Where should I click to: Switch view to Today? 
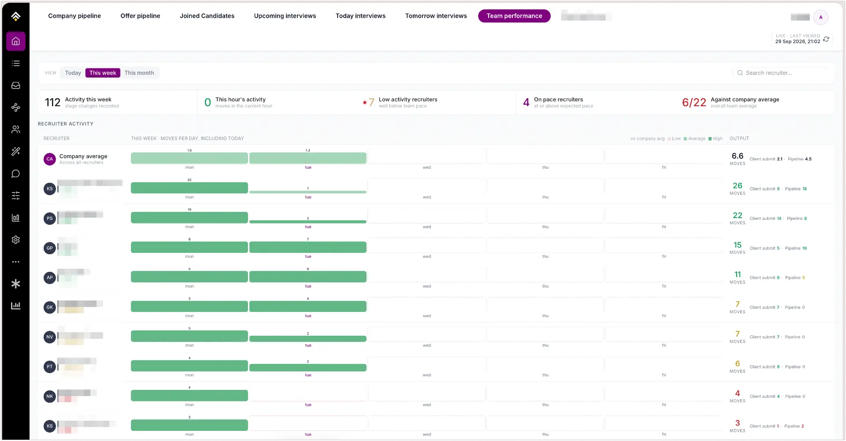pos(73,73)
